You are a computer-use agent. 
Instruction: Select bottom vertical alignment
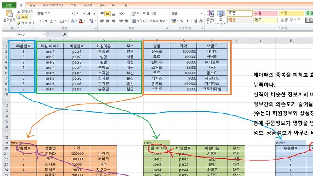(113, 14)
